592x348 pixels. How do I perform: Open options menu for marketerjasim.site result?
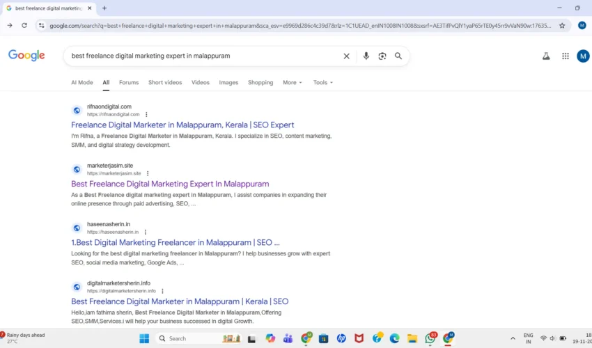(x=148, y=173)
